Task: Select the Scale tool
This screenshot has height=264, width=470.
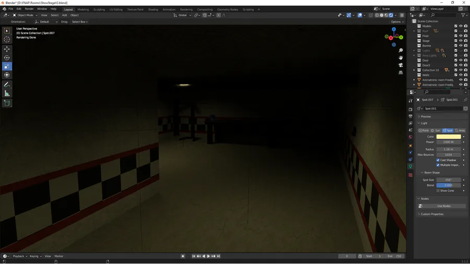Action: 7,66
